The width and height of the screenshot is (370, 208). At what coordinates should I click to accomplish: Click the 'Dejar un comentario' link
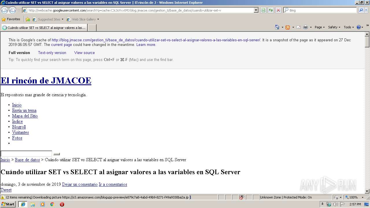(x=80, y=184)
